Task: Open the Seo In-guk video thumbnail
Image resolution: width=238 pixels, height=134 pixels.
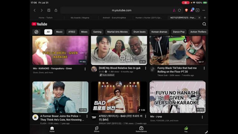Action: click(119, 50)
